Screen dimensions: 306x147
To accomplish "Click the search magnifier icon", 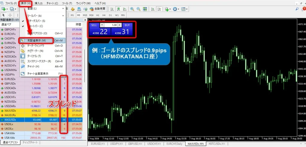I will [x=297, y=9].
